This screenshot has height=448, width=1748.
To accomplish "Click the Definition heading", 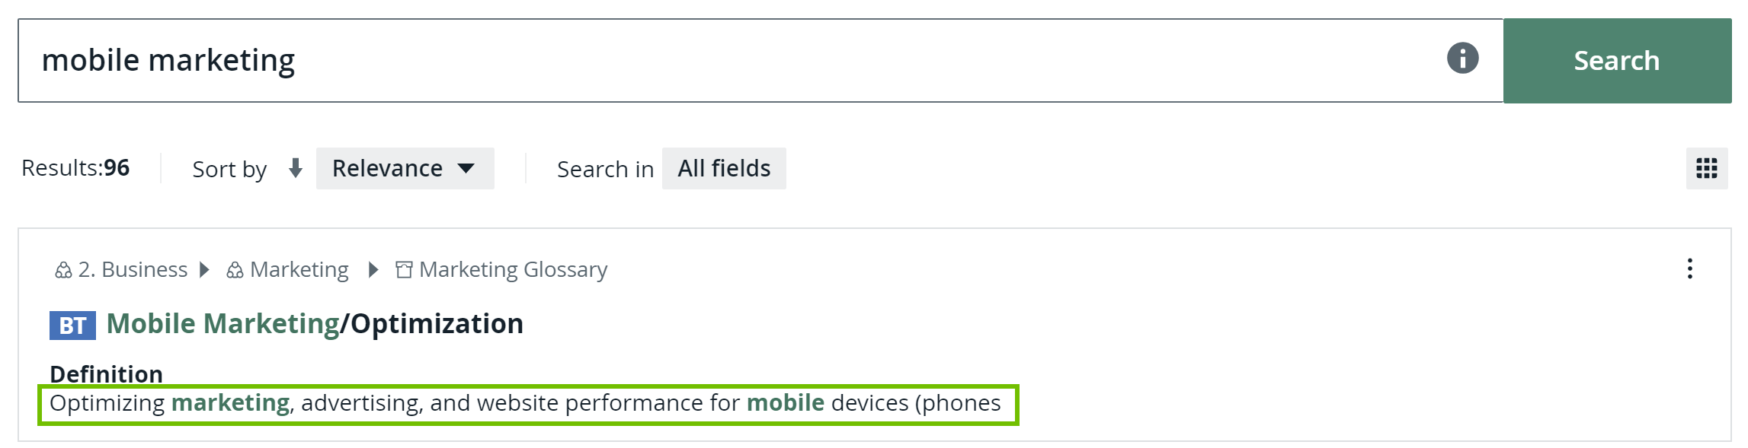I will (106, 373).
